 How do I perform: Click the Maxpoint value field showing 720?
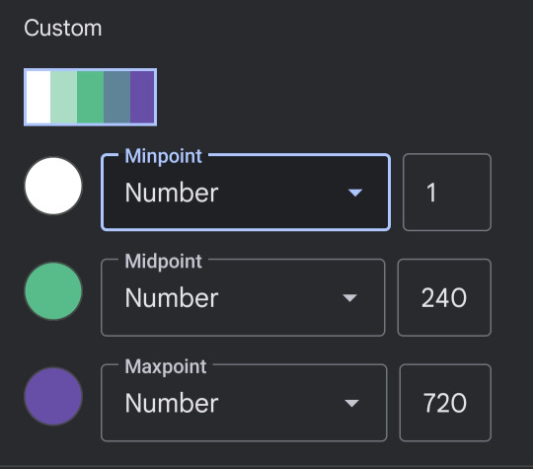click(x=445, y=403)
